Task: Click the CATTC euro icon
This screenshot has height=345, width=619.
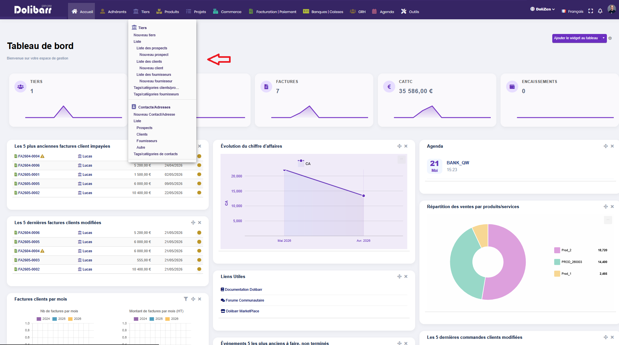Action: point(389,87)
